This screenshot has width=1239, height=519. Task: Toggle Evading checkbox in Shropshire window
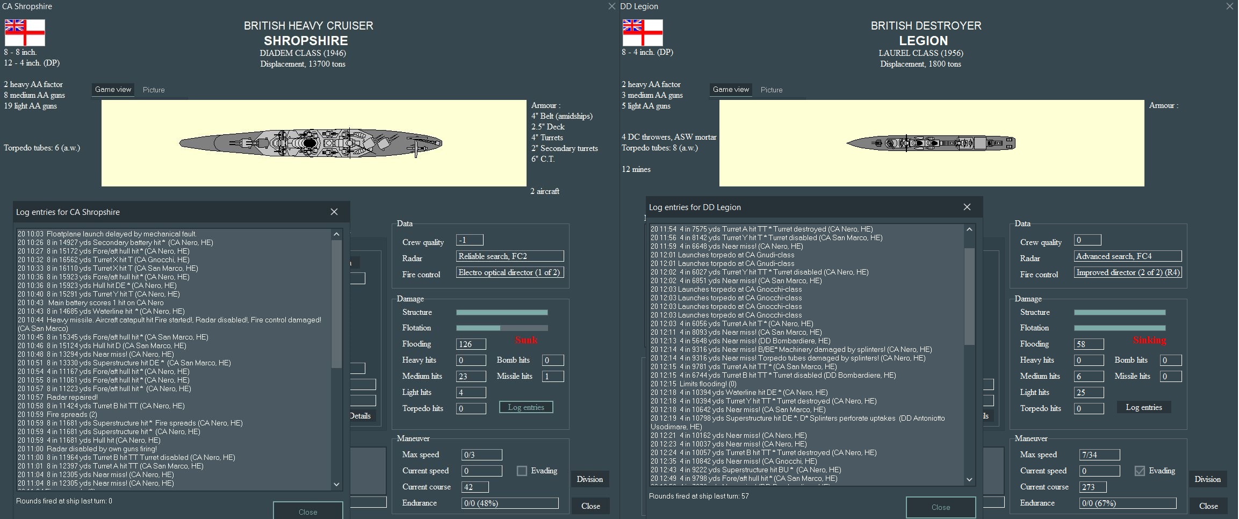[522, 471]
